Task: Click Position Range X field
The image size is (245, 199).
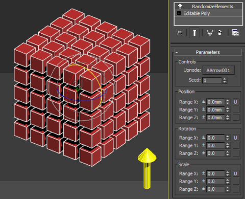Action: [215, 102]
